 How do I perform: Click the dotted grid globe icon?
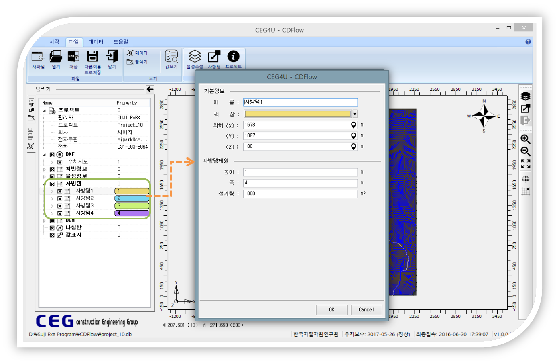coord(525,179)
